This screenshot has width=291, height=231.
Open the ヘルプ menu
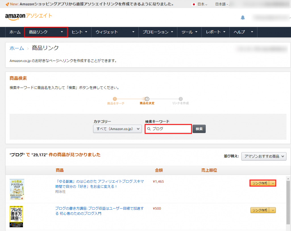coord(243,32)
